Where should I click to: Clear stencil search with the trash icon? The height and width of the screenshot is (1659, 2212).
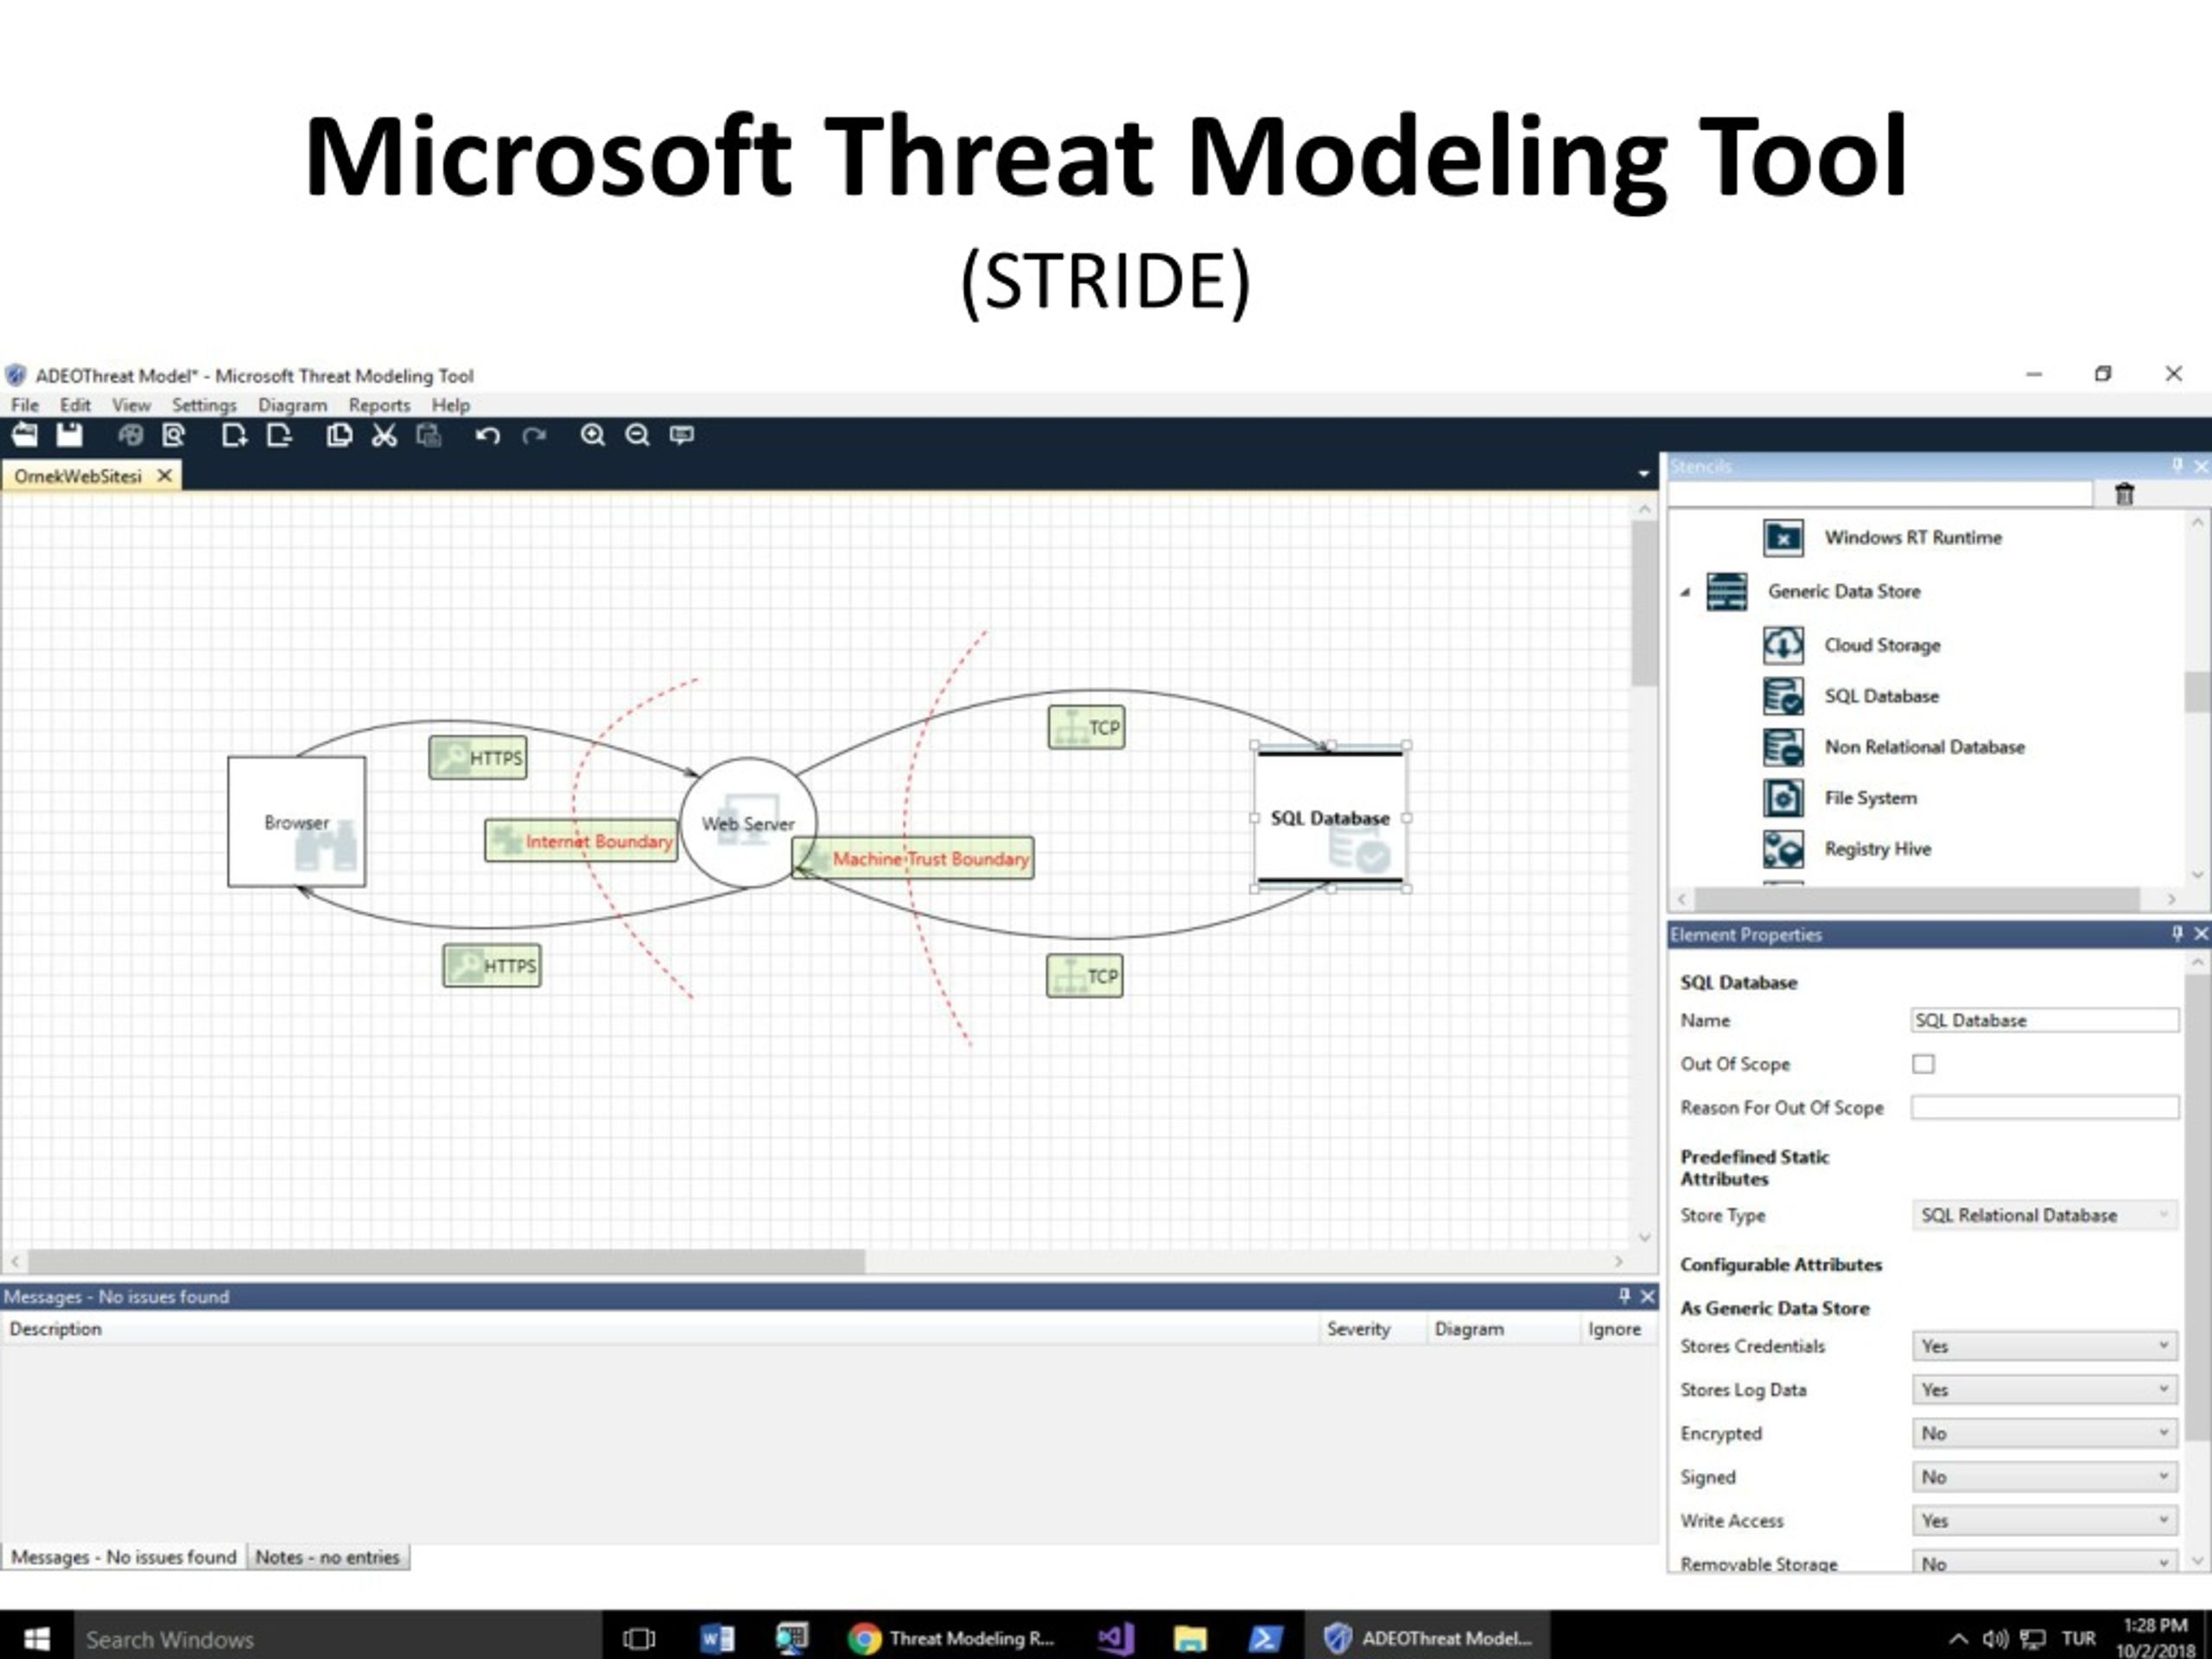pos(2124,494)
